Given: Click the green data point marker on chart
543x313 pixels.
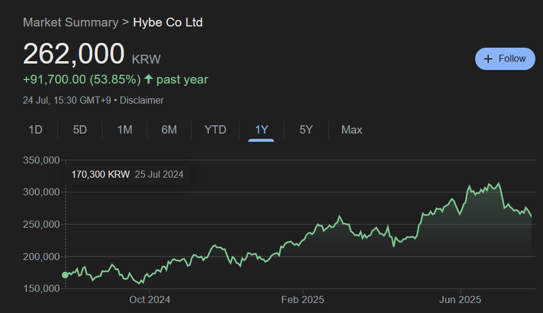Looking at the screenshot, I should pyautogui.click(x=65, y=275).
